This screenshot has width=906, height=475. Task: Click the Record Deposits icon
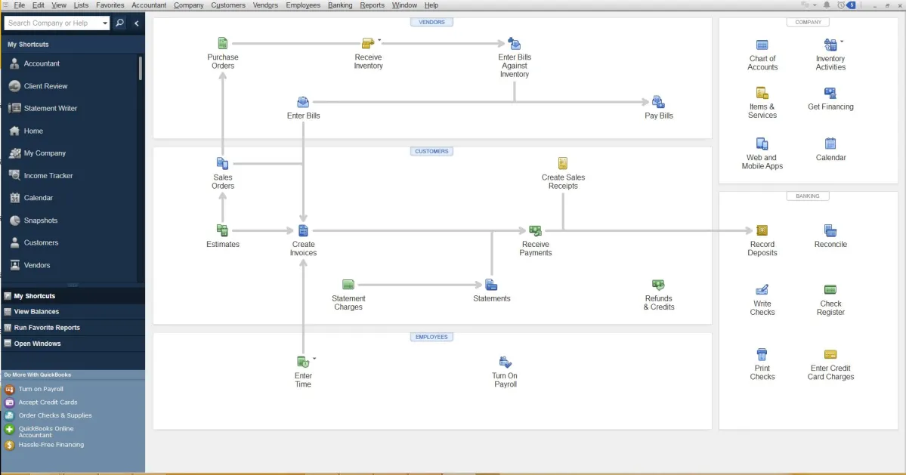coord(762,230)
